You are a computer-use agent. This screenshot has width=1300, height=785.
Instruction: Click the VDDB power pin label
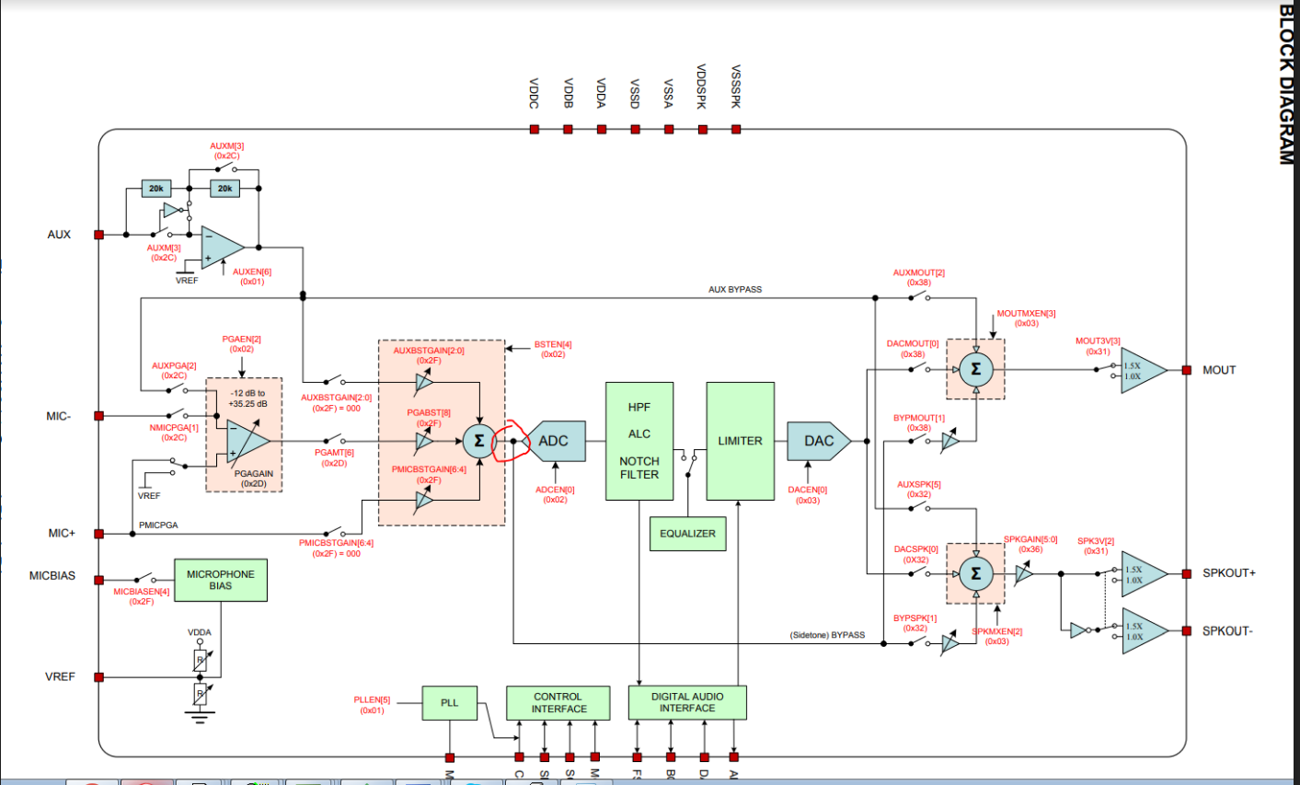tap(568, 93)
